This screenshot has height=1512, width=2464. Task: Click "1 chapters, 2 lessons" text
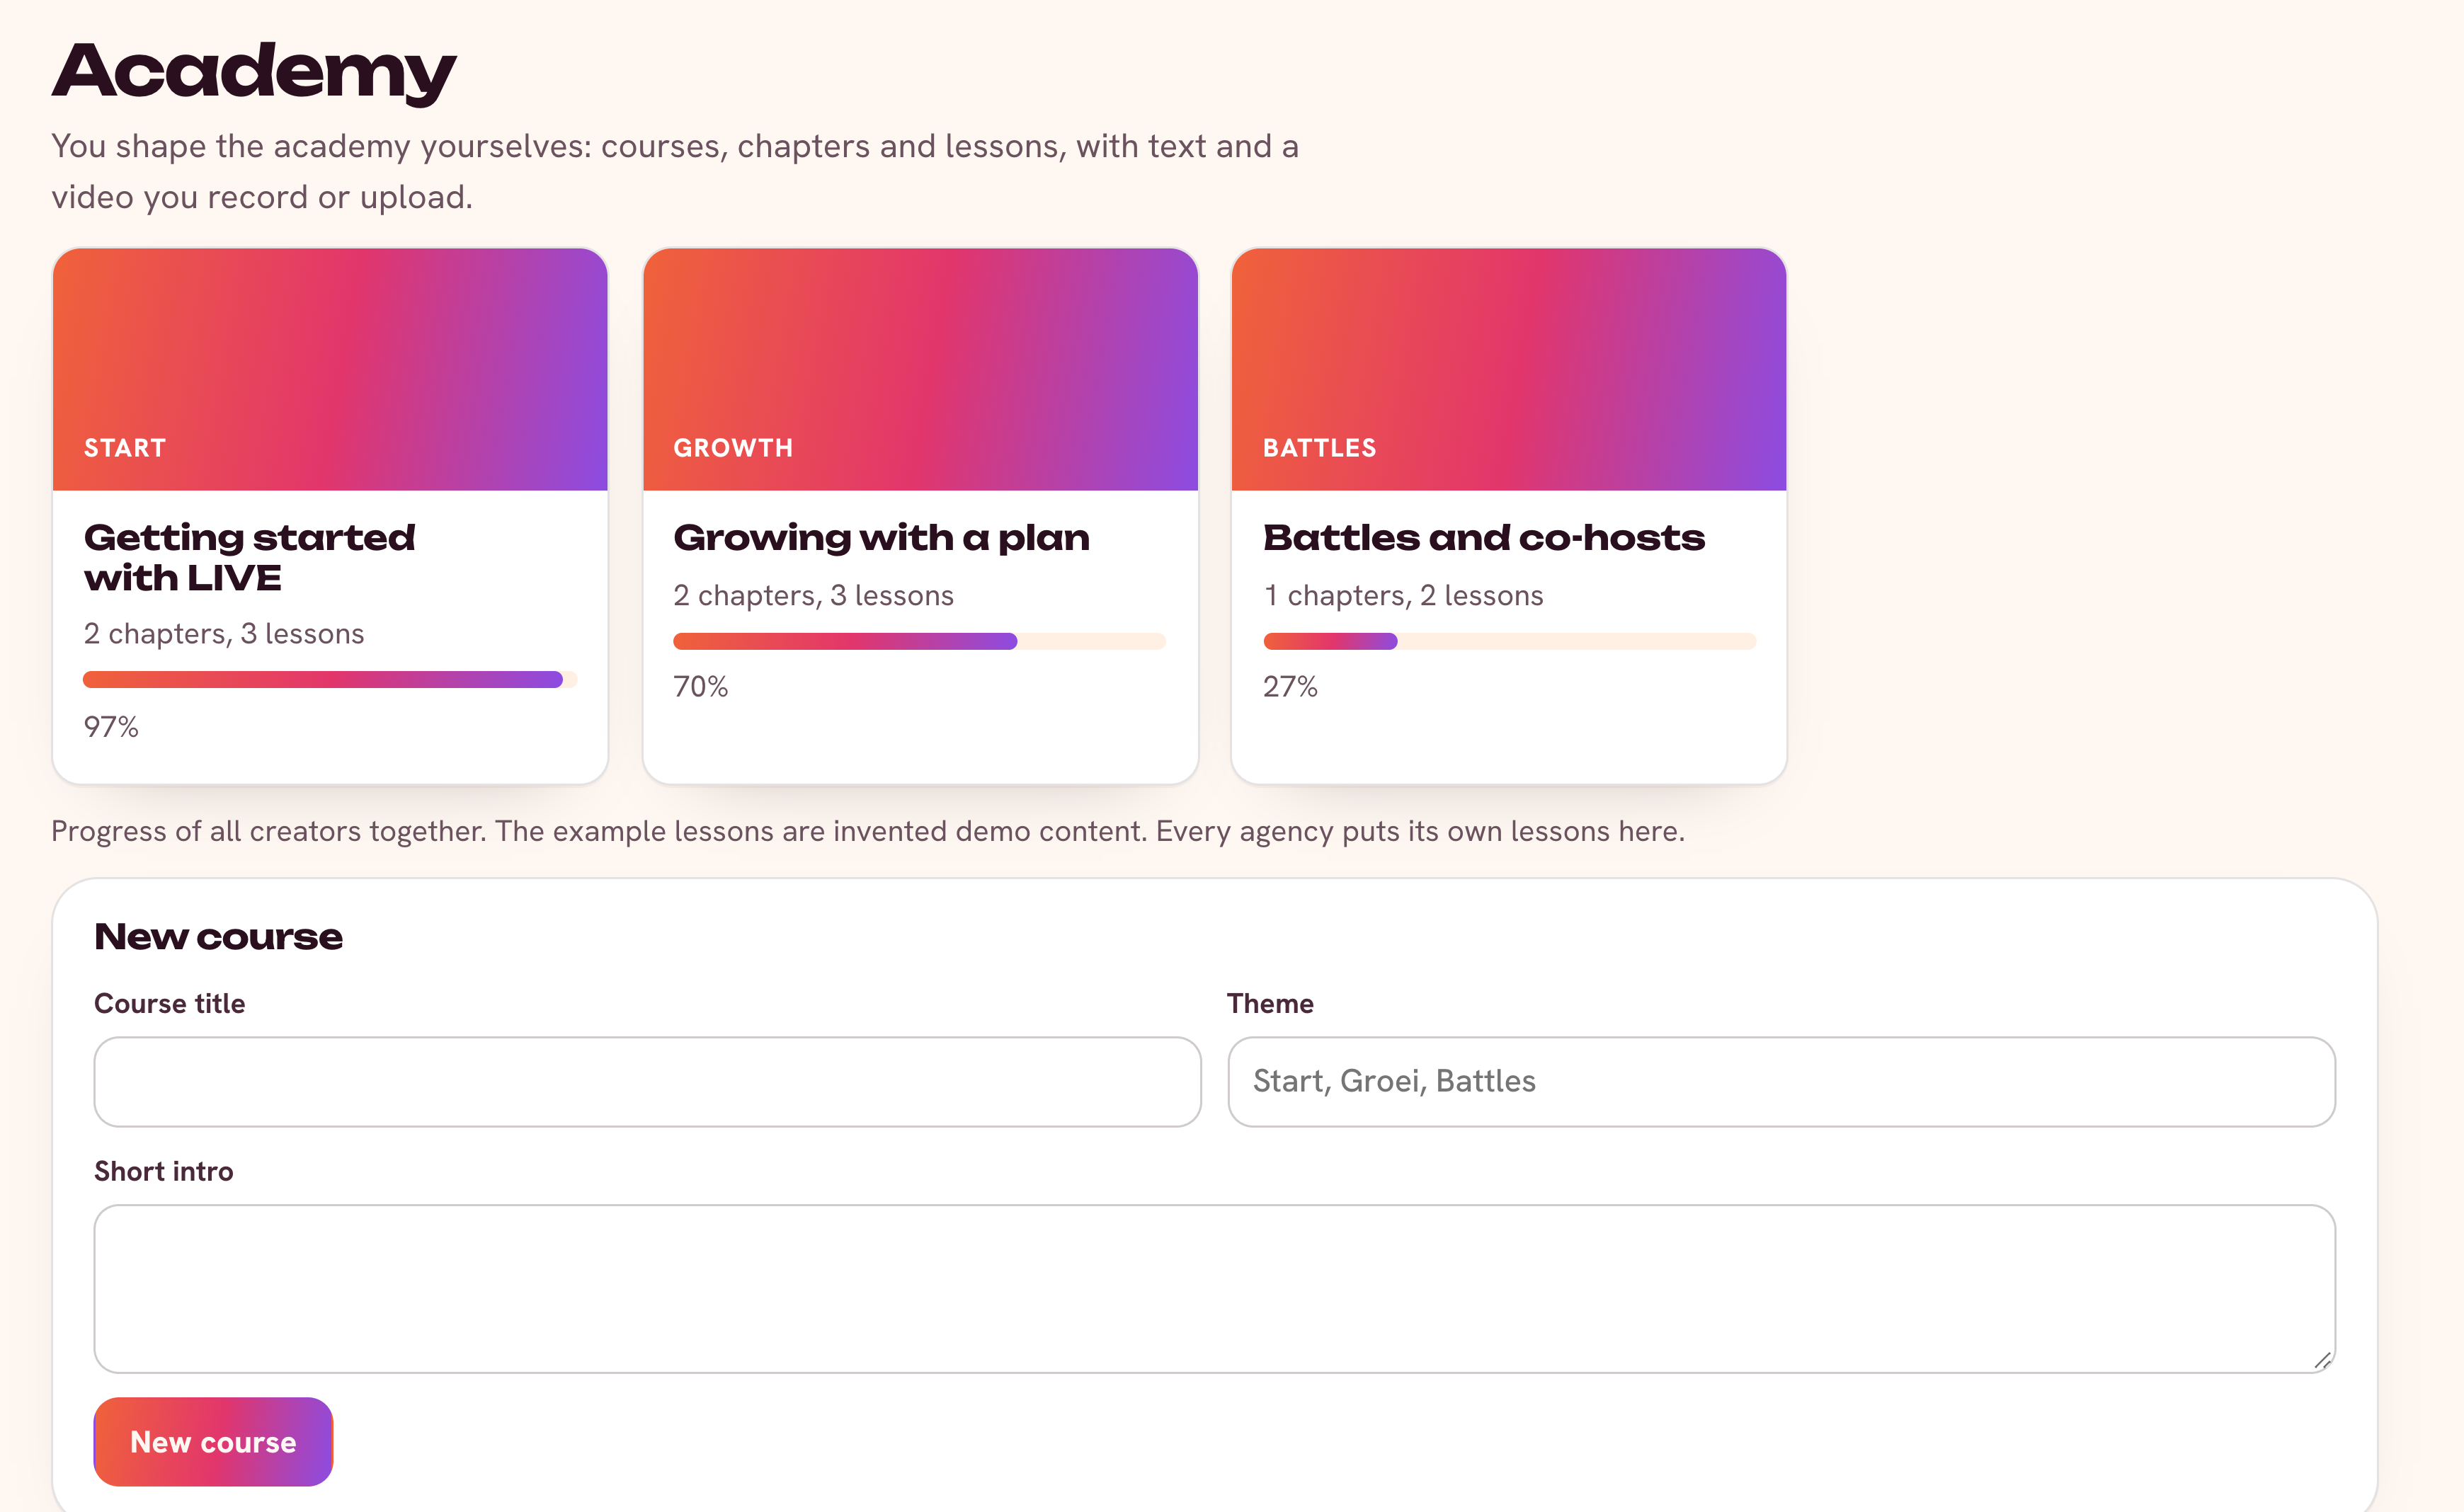click(1403, 596)
